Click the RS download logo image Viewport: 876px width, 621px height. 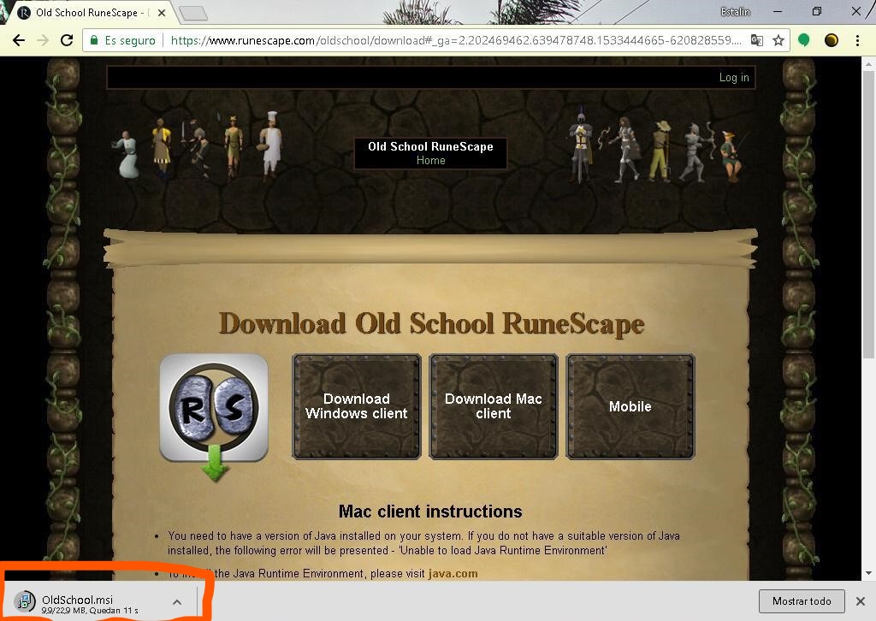214,416
